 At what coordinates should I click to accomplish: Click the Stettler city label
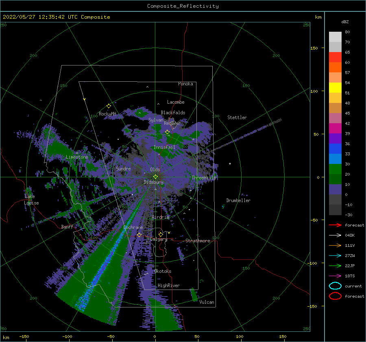[x=237, y=118]
